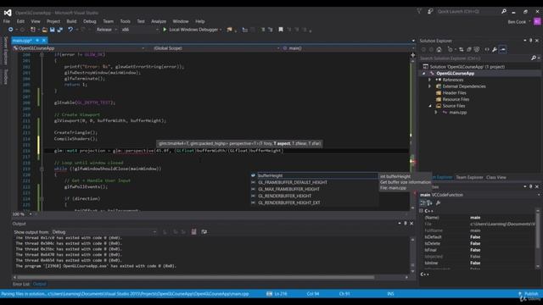
Task: Expand the External Dependencies node
Action: [x=430, y=86]
